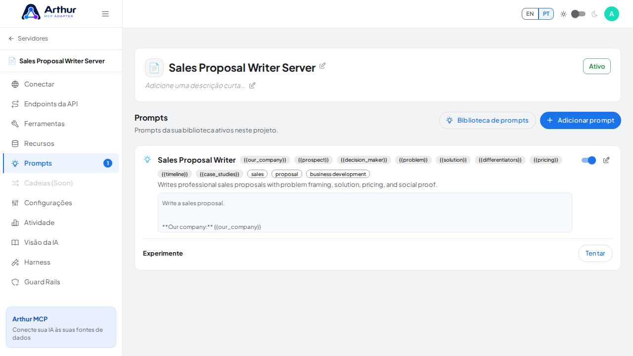Click the Arthur MCP info card

[61, 327]
